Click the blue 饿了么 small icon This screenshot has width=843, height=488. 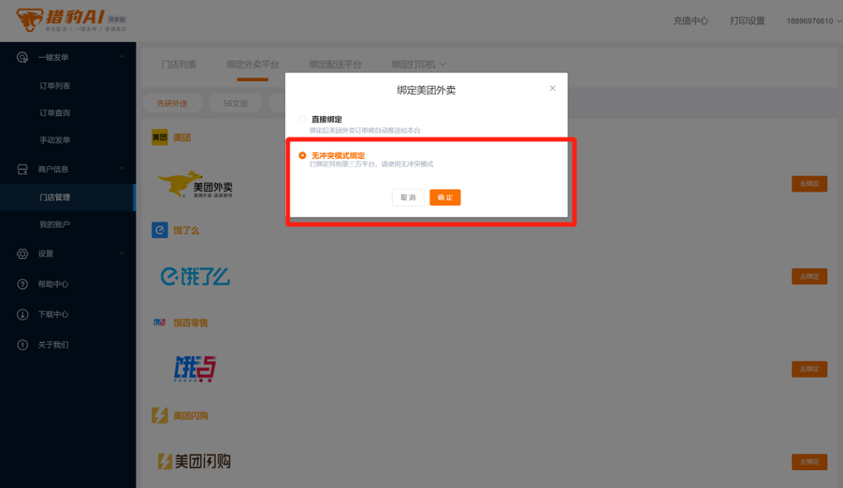pos(160,230)
